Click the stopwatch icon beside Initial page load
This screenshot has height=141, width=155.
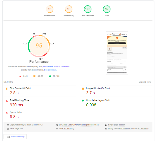point(8,129)
